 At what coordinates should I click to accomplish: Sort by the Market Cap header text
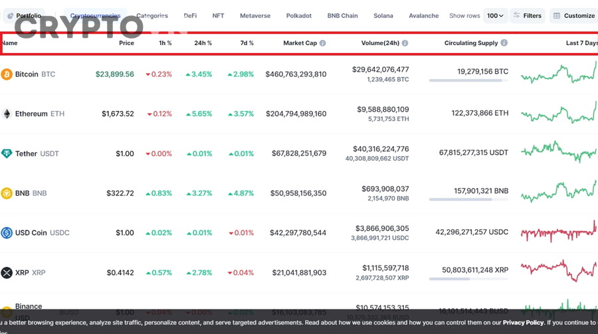pos(300,43)
